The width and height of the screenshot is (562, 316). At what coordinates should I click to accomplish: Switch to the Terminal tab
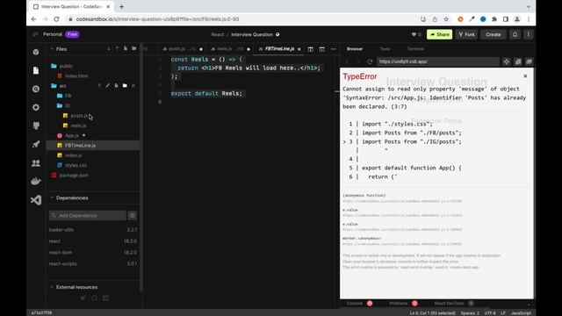pyautogui.click(x=415, y=49)
